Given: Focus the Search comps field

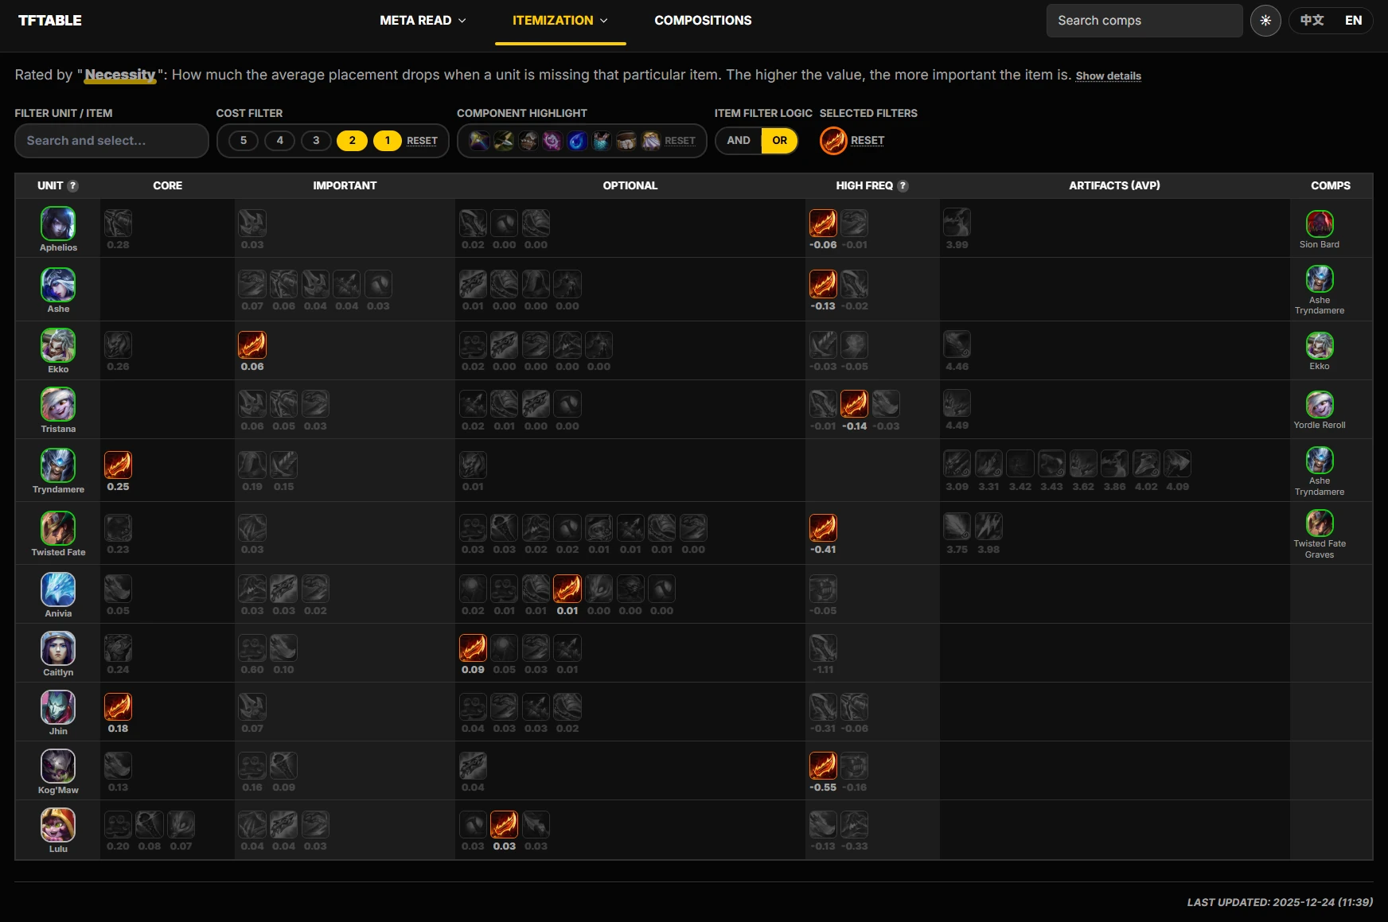Looking at the screenshot, I should pyautogui.click(x=1144, y=21).
